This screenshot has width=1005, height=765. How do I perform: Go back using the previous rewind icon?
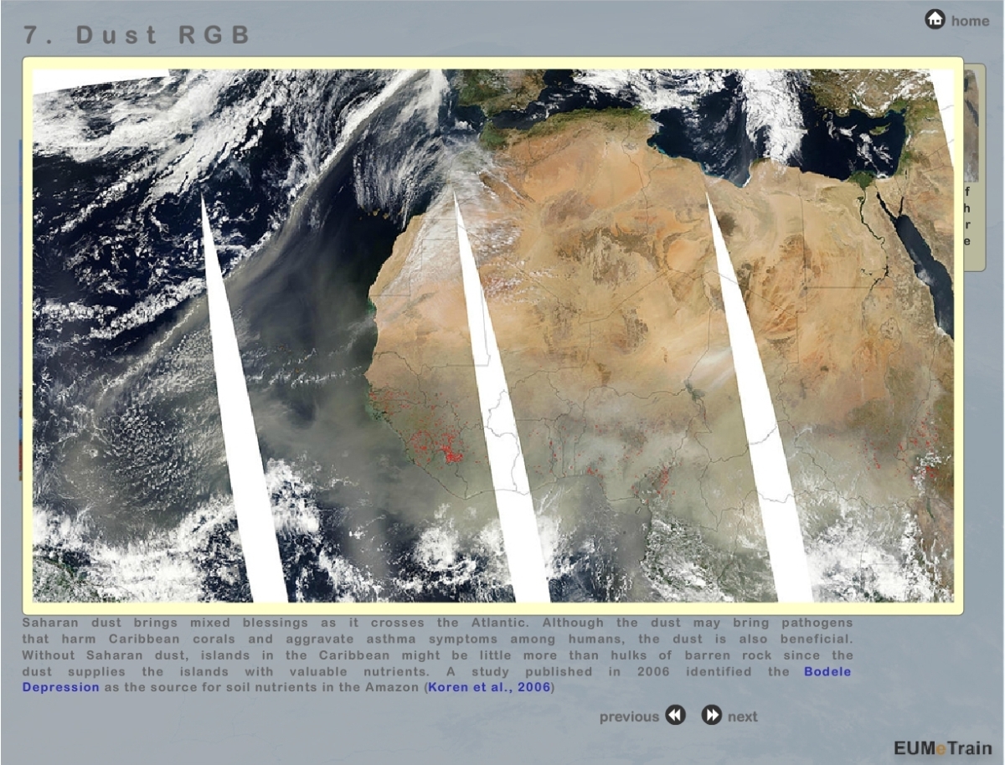pos(675,716)
